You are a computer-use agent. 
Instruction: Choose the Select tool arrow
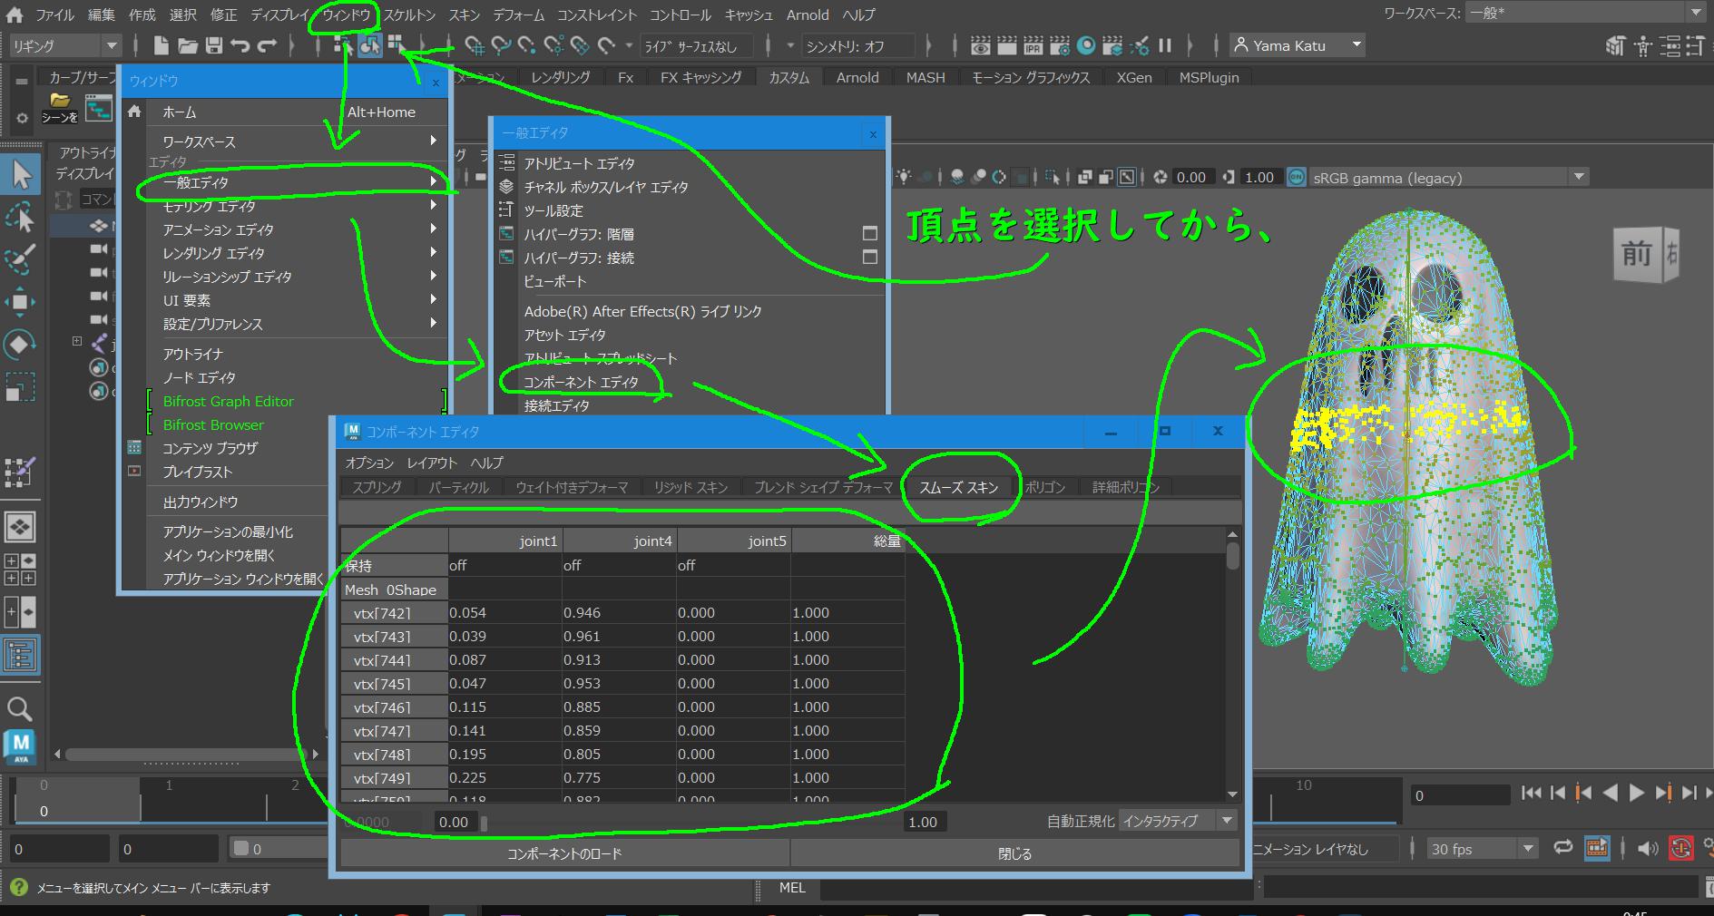click(x=21, y=174)
